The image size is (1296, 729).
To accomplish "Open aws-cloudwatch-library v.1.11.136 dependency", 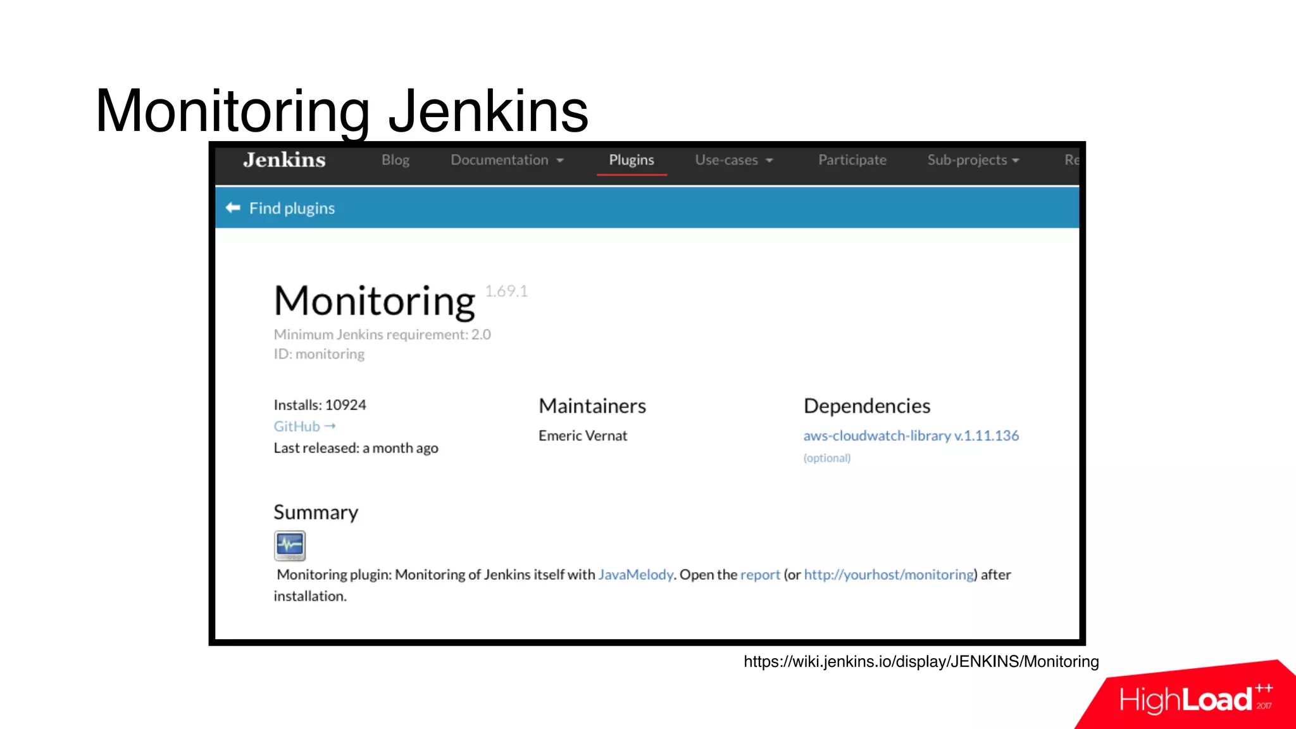I will tap(911, 435).
